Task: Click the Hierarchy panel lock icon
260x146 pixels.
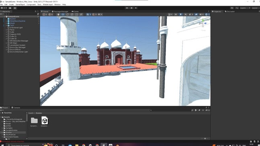Action: coord(35,11)
